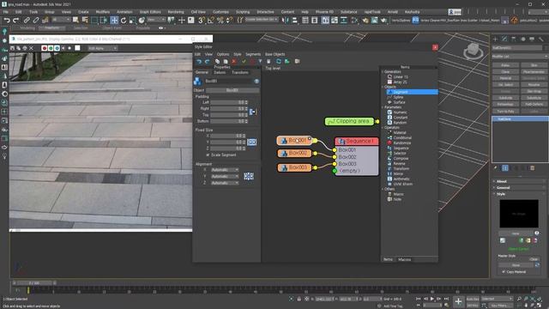This screenshot has height=309, width=549.
Task: Open the Style Editor Base Objects menu
Action: (274, 54)
